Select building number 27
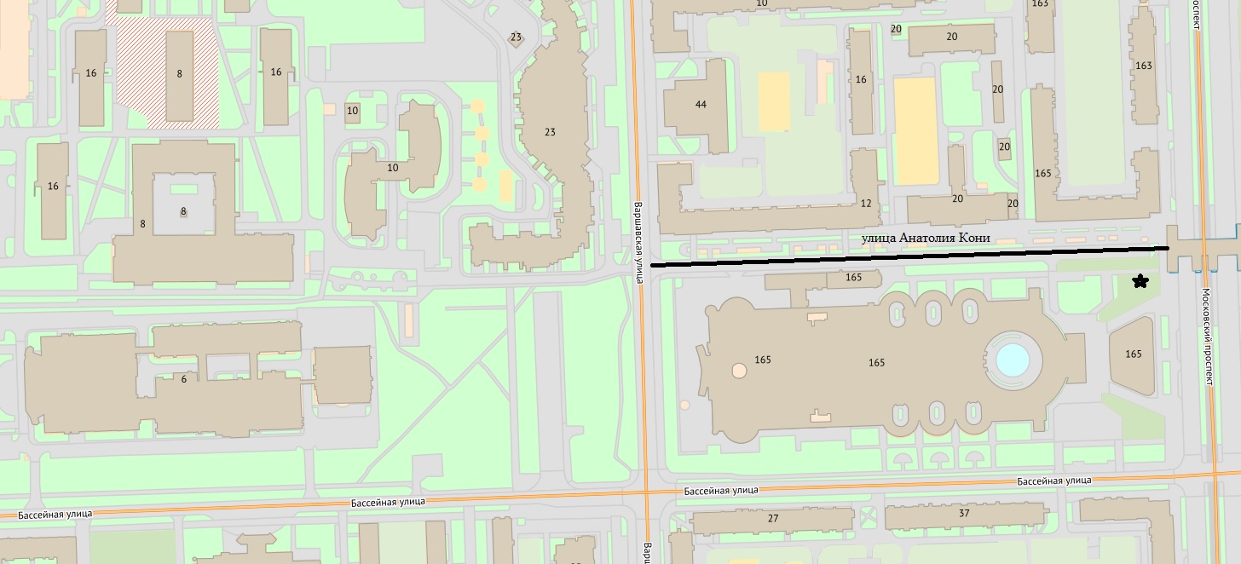This screenshot has height=564, width=1241. [772, 518]
